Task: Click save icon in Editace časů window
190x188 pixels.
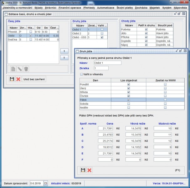Action: pyautogui.click(x=12, y=79)
